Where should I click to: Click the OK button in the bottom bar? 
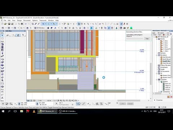pyautogui.click(x=123, y=104)
